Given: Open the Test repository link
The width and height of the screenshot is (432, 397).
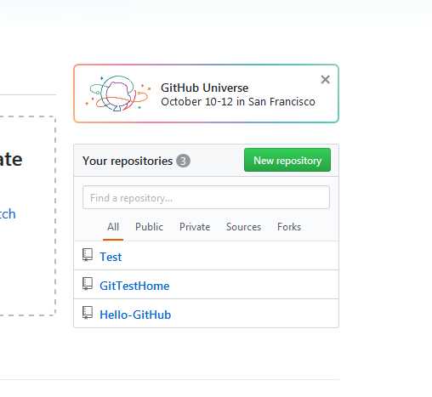Looking at the screenshot, I should (x=111, y=257).
